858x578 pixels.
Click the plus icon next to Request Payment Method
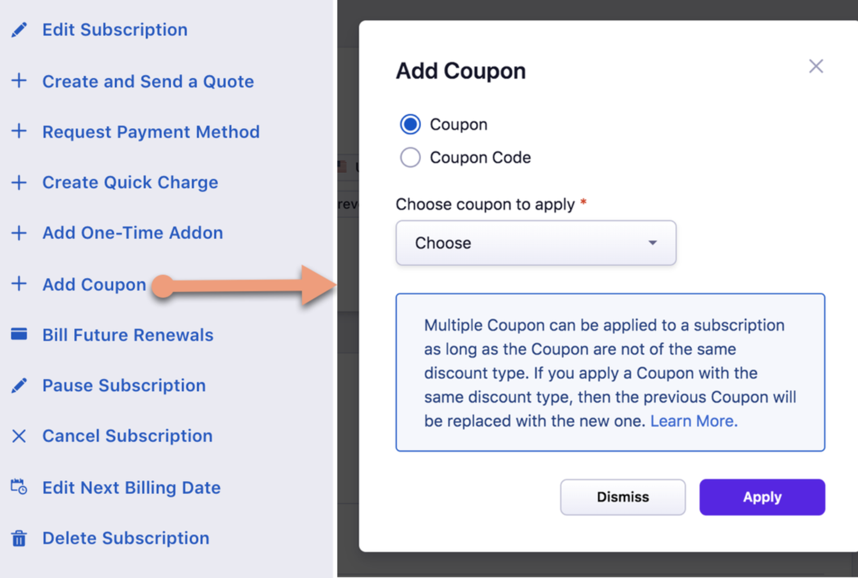19,131
